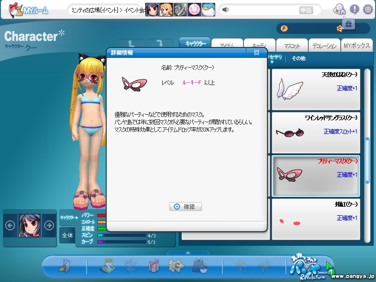Viewport: 376px width, 282px height.
Task: Select the ワインレッドサングラス item
Action: (x=315, y=132)
